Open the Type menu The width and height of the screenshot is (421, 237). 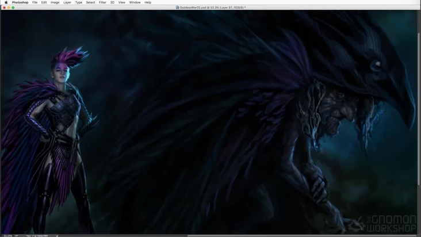coord(79,2)
